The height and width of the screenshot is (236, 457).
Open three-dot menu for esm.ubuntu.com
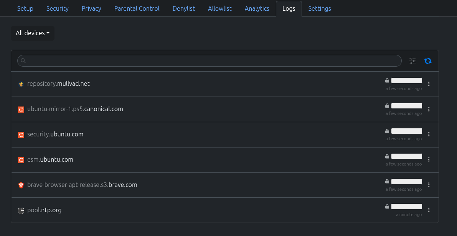(x=429, y=159)
